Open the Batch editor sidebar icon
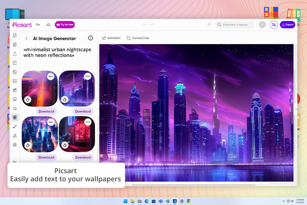This screenshot has height=205, width=307. (15, 145)
